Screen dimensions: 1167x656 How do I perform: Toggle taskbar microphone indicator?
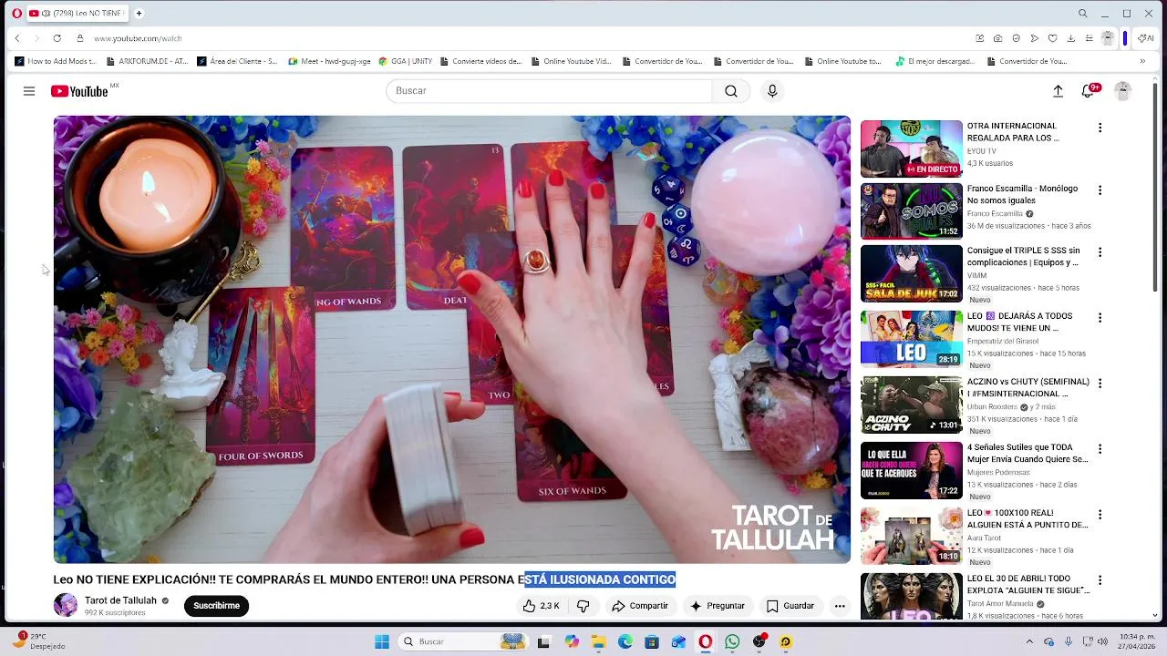[1069, 642]
